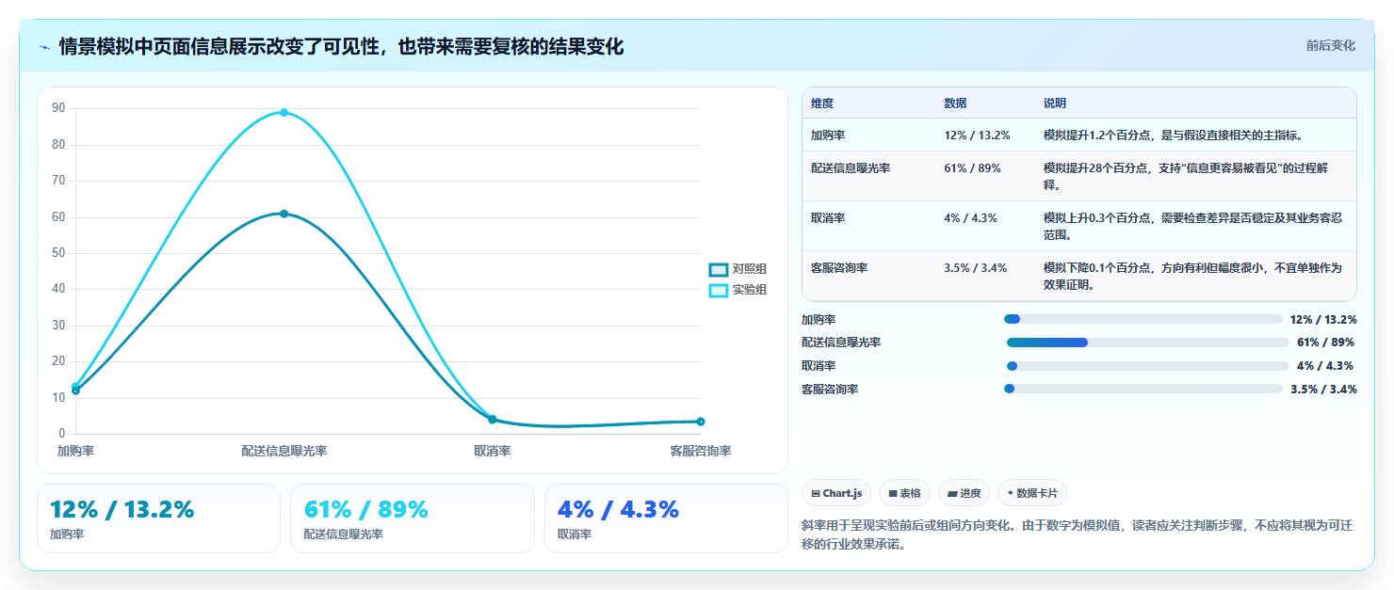The height and width of the screenshot is (590, 1394).
Task: Click the description starting 模拟下降0.1个百分点
Action: [1192, 276]
